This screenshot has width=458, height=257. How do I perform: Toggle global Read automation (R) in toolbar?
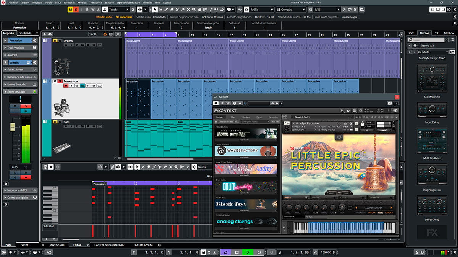(87, 10)
